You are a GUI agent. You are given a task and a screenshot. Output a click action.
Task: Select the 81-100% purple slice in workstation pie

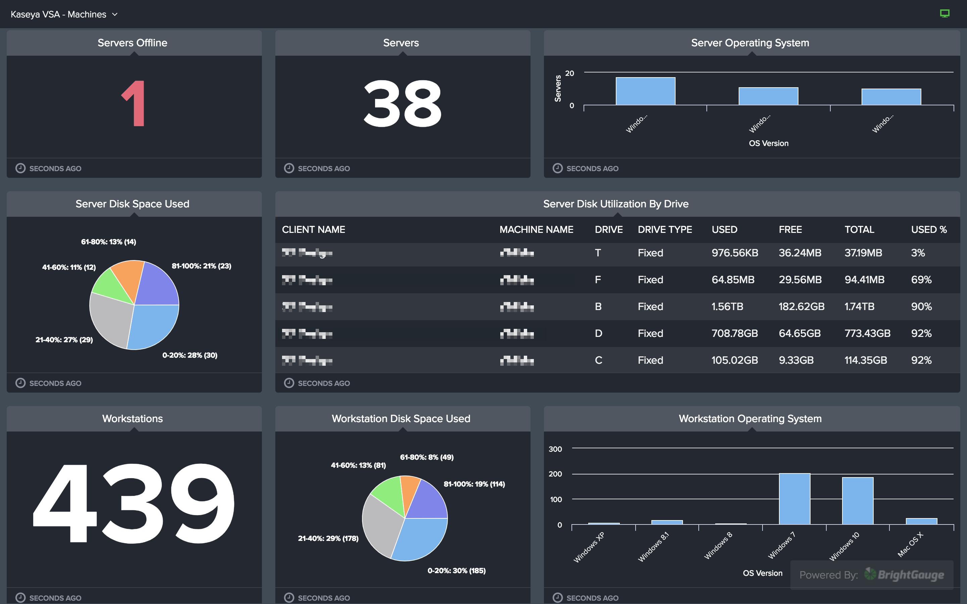coord(427,501)
